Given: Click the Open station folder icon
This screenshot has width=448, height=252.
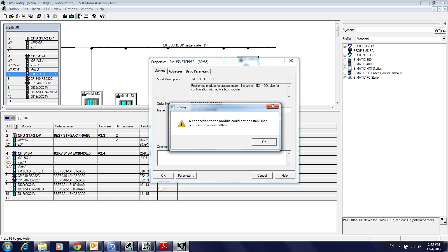Looking at the screenshot, I should click(11, 16).
